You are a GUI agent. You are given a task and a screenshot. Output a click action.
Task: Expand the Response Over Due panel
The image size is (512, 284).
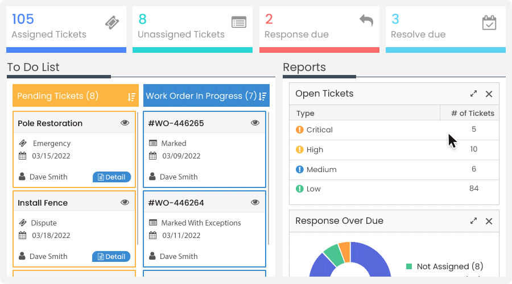(x=473, y=221)
